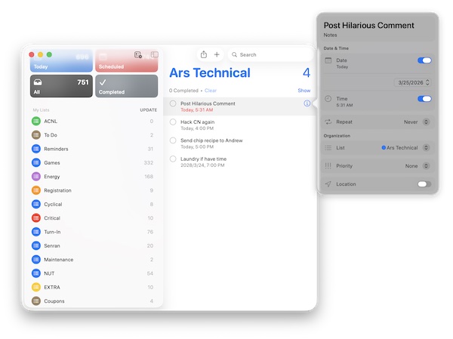Turn off the Time toggle
Image resolution: width=453 pixels, height=339 pixels.
coord(424,99)
